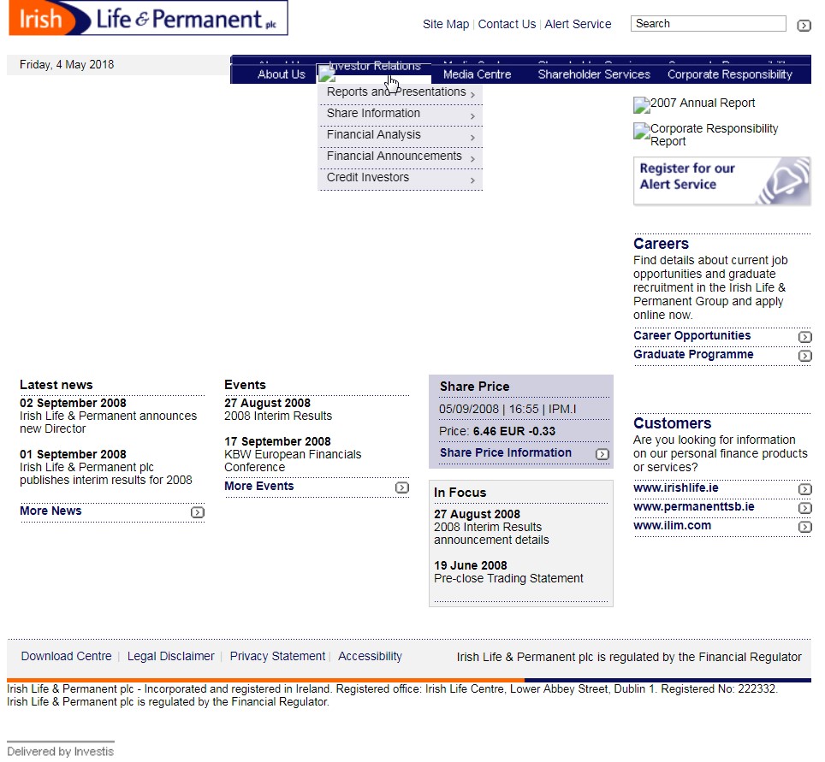Image resolution: width=825 pixels, height=762 pixels.
Task: Open the Privacy Statement footer link
Action: click(x=277, y=656)
